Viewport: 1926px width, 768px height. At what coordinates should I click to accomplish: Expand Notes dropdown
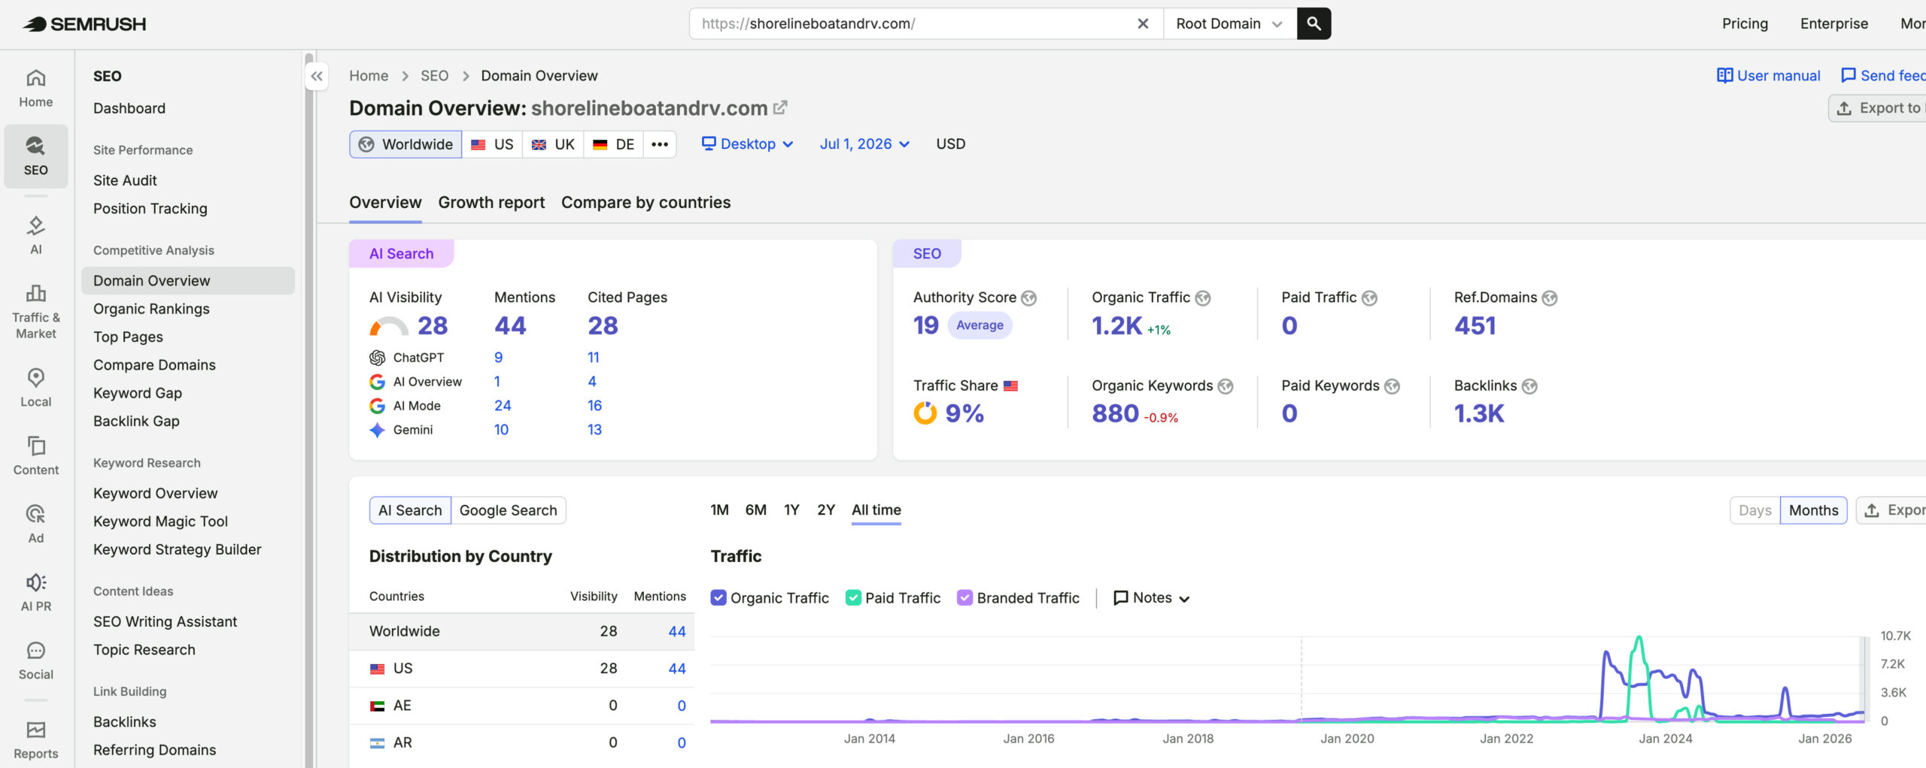(1151, 597)
